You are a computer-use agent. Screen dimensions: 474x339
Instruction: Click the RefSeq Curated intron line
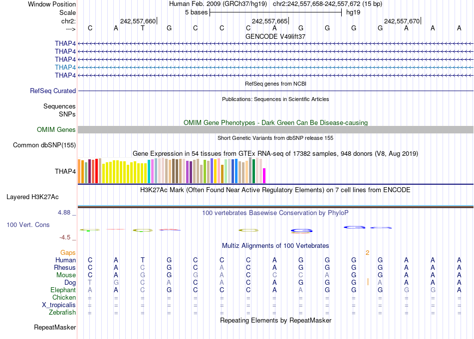[x=275, y=91]
